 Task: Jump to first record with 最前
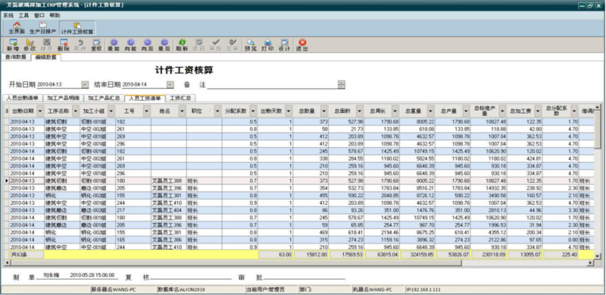pos(114,45)
